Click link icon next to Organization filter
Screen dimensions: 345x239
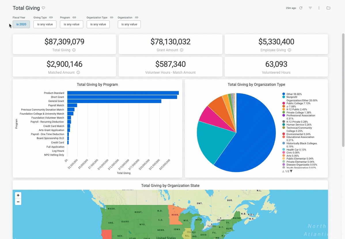[x=137, y=17]
